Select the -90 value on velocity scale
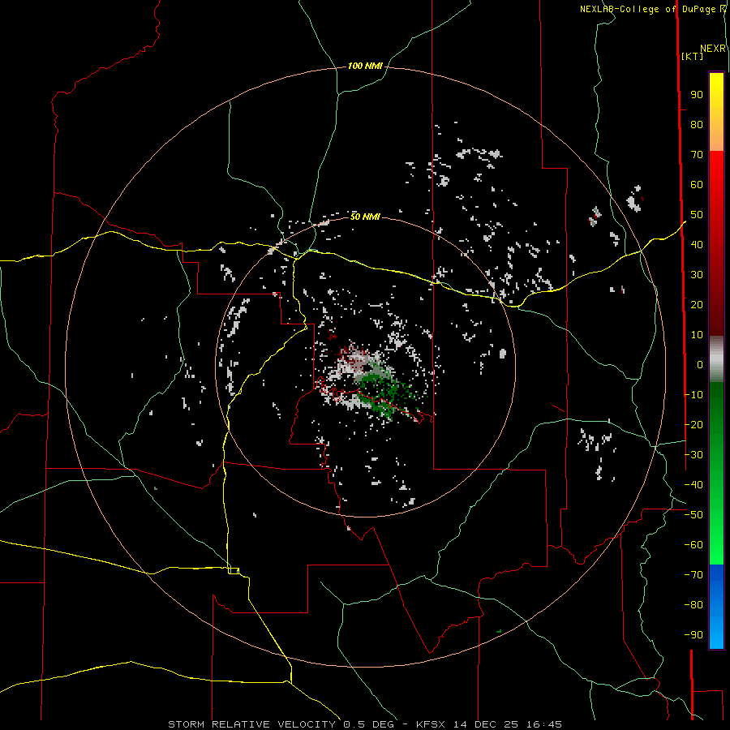This screenshot has width=730, height=730. click(x=693, y=635)
